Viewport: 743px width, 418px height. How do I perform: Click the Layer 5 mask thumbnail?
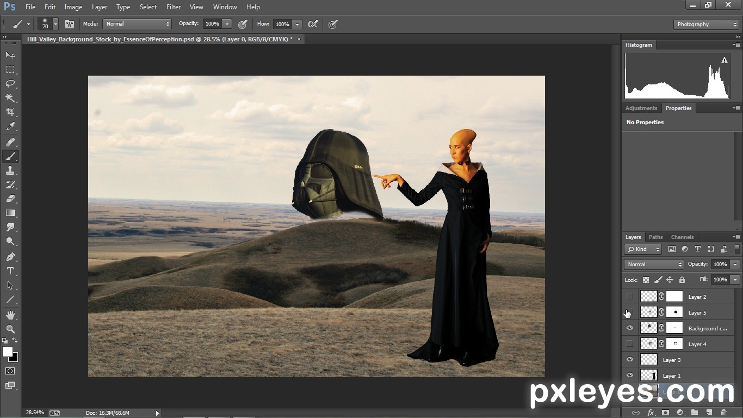pos(674,312)
